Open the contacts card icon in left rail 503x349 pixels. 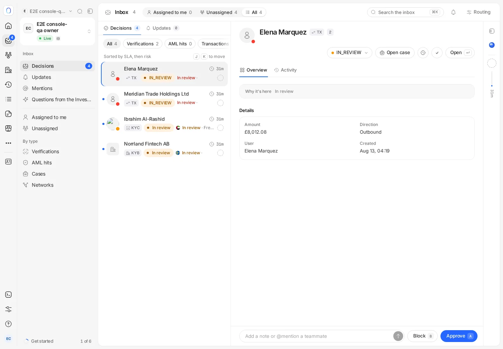(8, 162)
